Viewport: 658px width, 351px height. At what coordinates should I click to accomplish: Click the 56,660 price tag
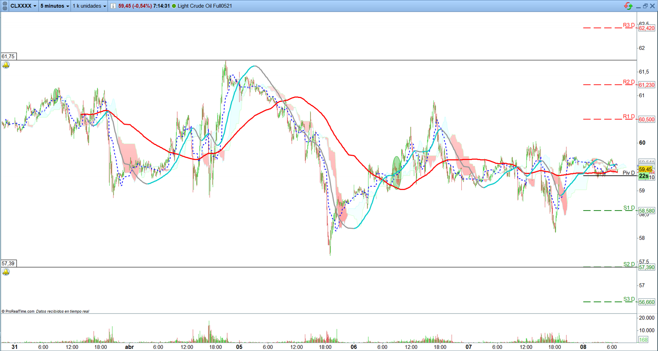click(x=647, y=302)
